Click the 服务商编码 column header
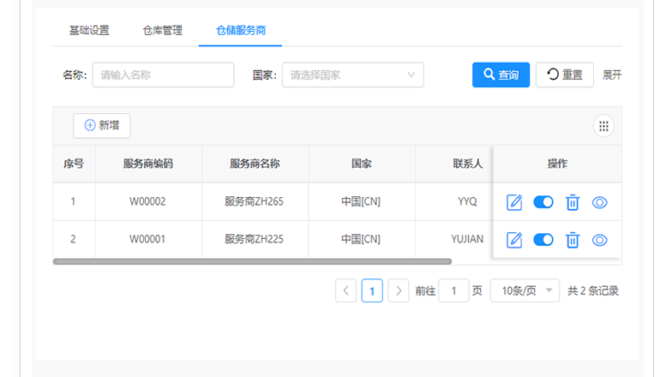660x377 pixels. pyautogui.click(x=148, y=164)
